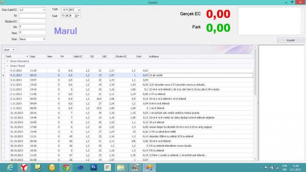The image size is (306, 172).
Task: Open Photoshop from the taskbar
Action: [94, 167]
